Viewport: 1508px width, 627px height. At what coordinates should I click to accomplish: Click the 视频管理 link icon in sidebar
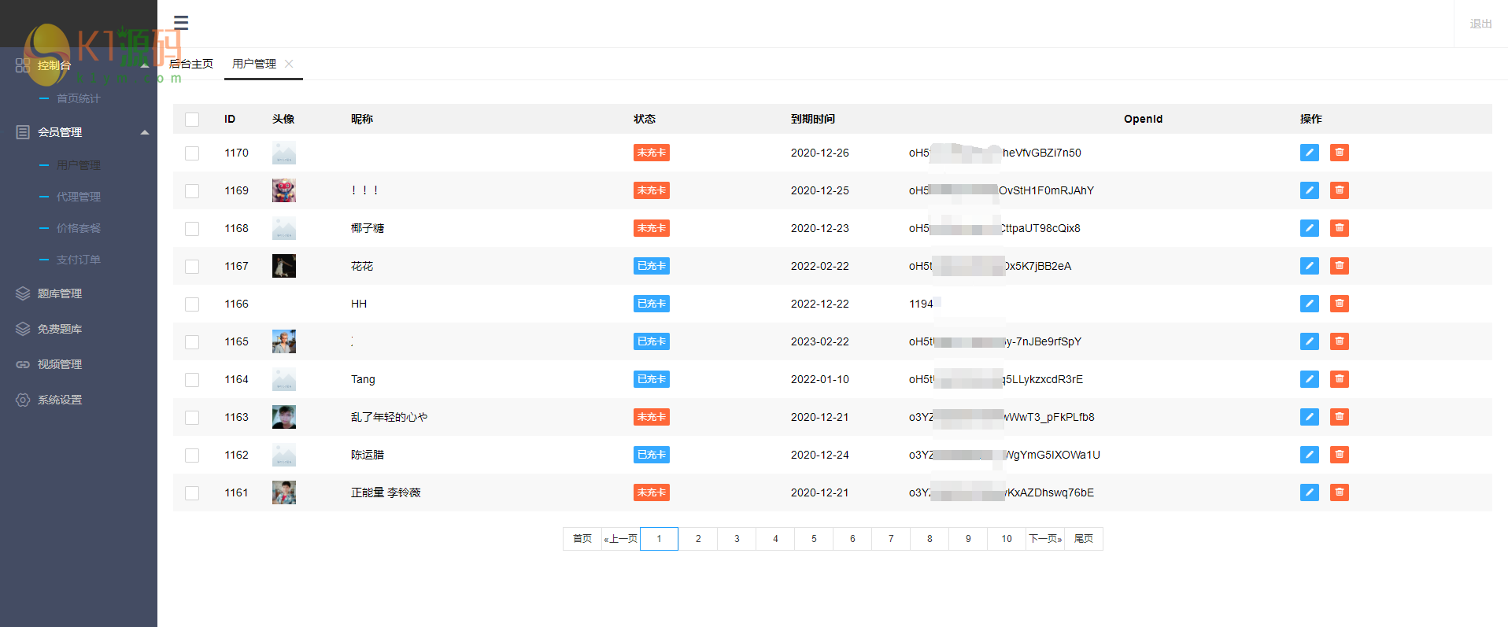(x=23, y=364)
